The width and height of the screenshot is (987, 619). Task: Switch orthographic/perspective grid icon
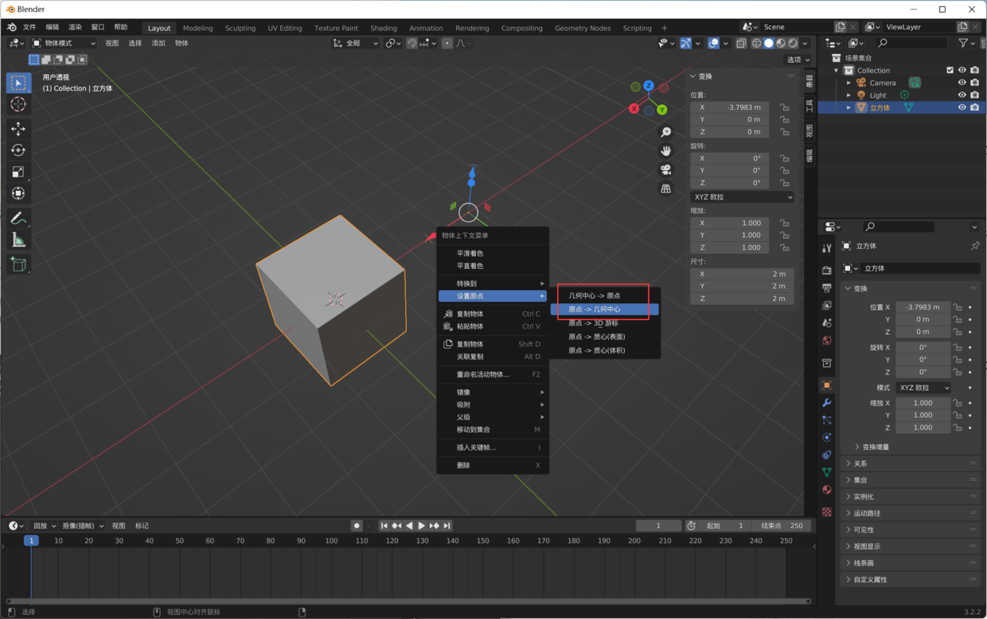666,189
